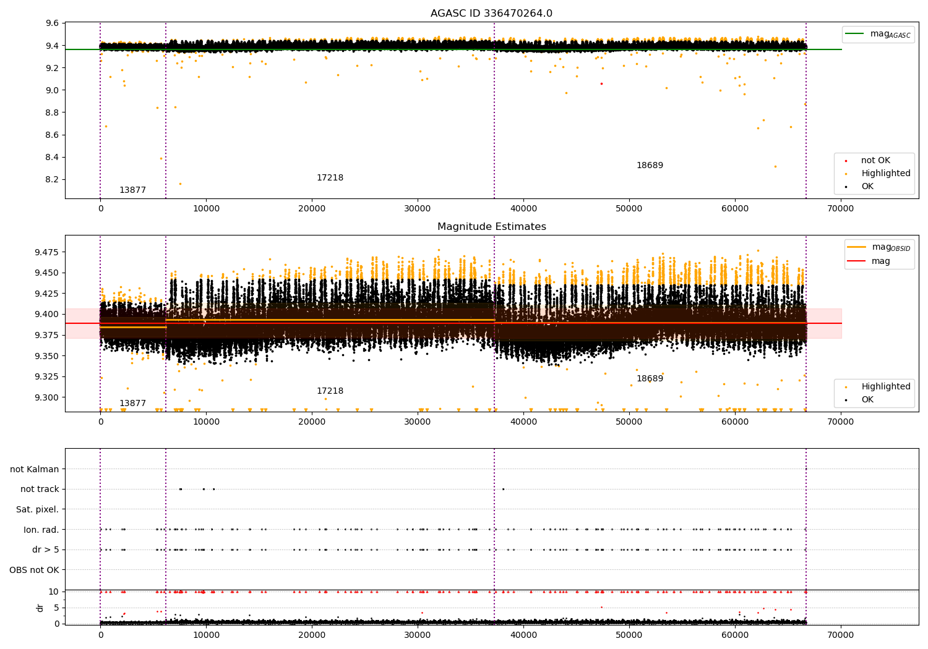This screenshot has height=649, width=928.
Task: Select obsid label 13877 in Magnitude Estimates plot
Action: point(132,404)
